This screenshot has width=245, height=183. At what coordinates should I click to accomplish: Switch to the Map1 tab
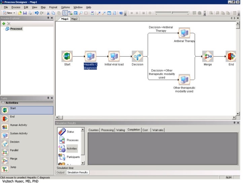[65, 19]
